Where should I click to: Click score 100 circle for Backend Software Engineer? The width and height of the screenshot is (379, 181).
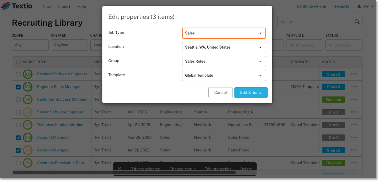(28, 74)
